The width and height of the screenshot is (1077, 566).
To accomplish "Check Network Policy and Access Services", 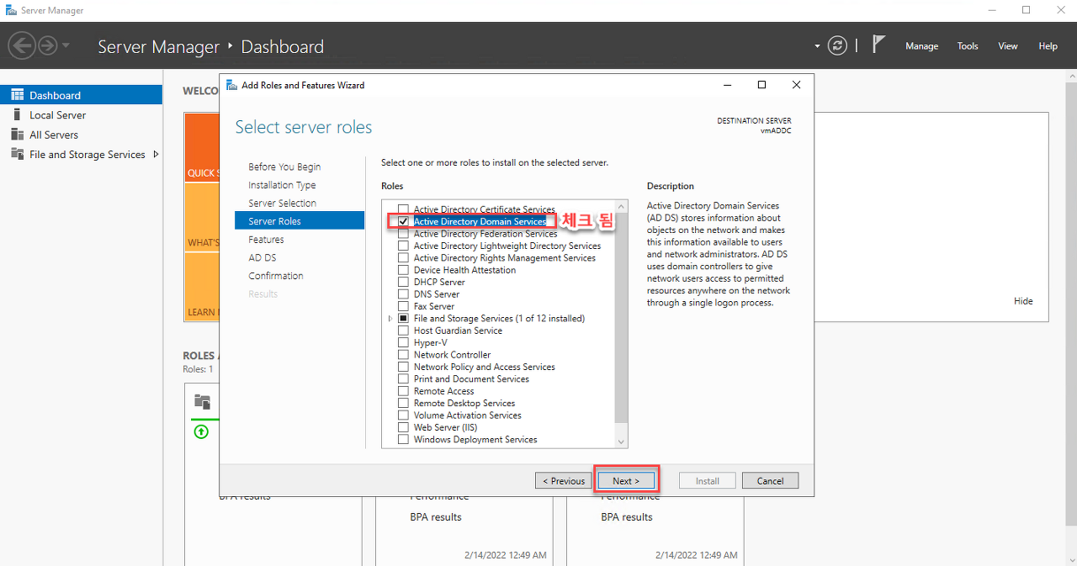I will click(x=403, y=367).
